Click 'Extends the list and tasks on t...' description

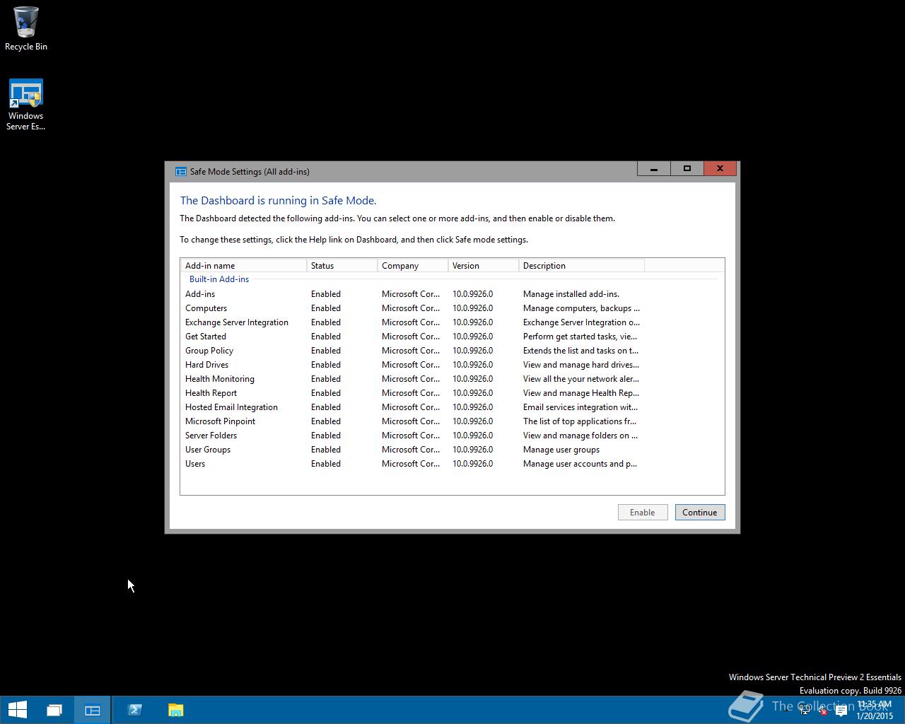coord(580,351)
